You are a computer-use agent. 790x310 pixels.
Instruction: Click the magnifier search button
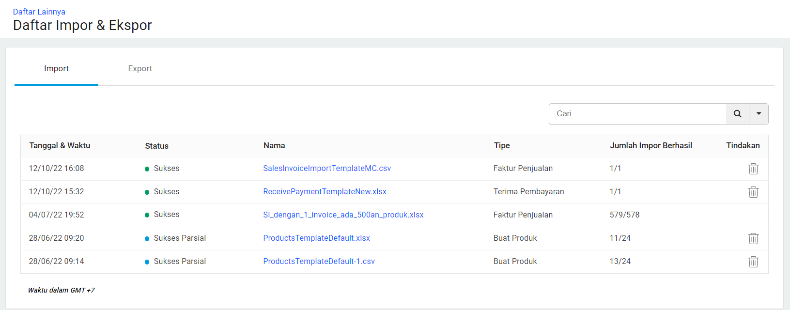coord(737,114)
